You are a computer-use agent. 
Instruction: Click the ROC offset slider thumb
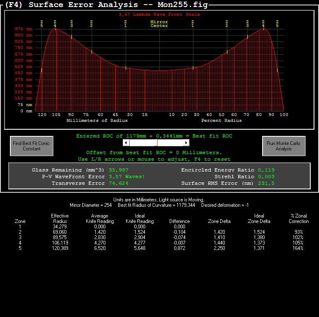coord(157,143)
